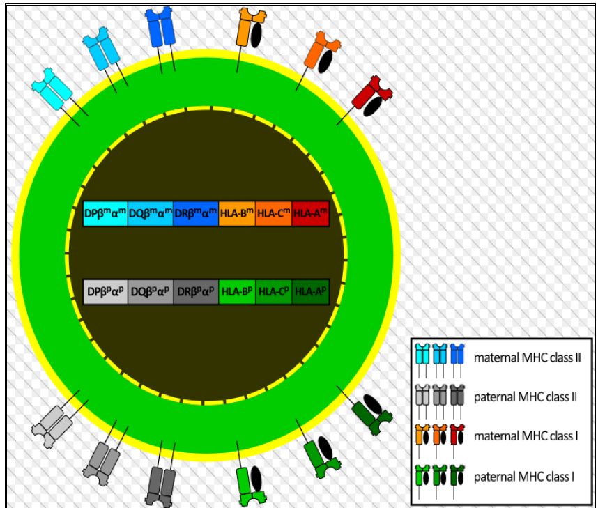Click the "maternal MHC class II" legend label
The image size is (598, 508).
(x=527, y=358)
